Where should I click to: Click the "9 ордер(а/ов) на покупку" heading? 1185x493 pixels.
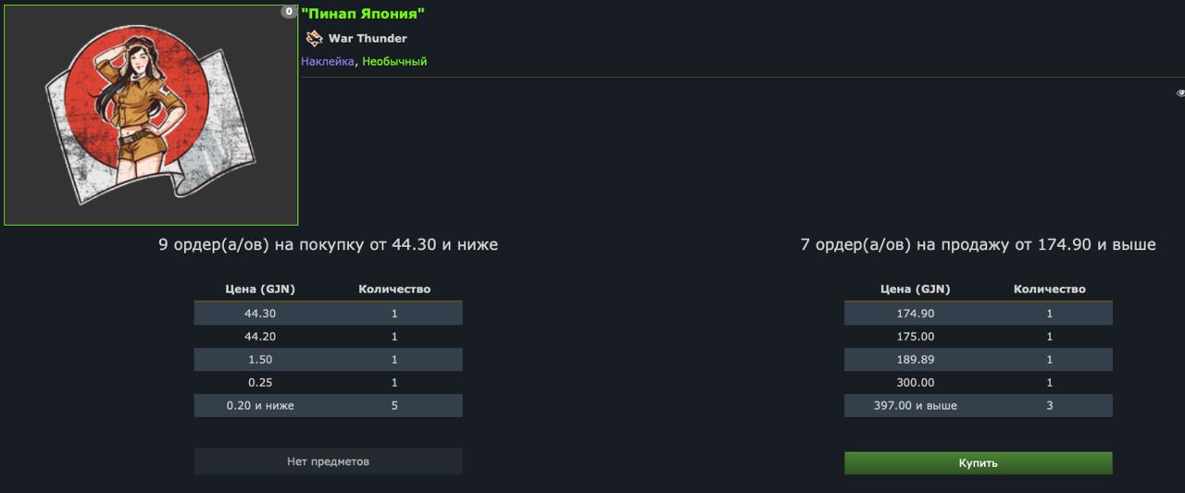coord(328,245)
